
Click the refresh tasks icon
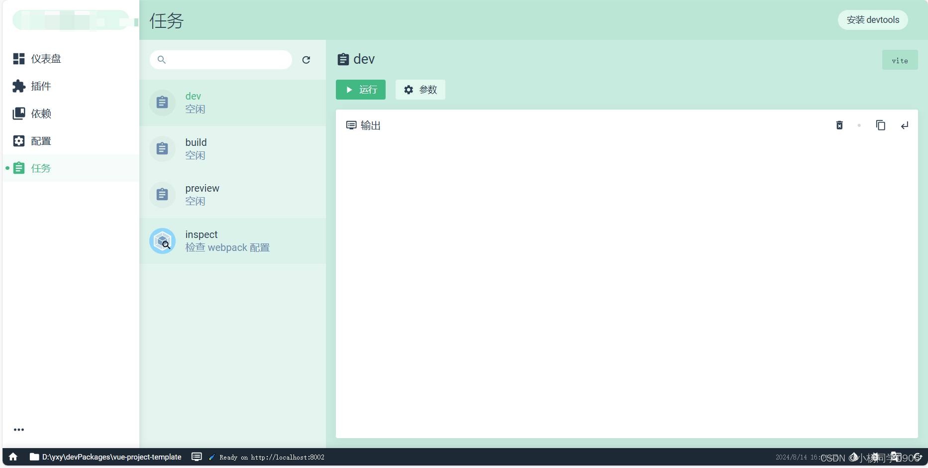click(x=306, y=60)
